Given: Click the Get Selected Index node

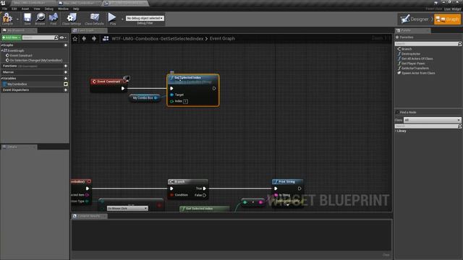Looking at the screenshot, I should pyautogui.click(x=204, y=209).
